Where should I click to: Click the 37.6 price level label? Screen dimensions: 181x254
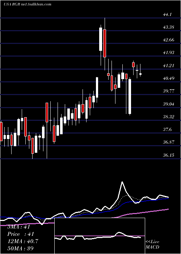(167, 129)
